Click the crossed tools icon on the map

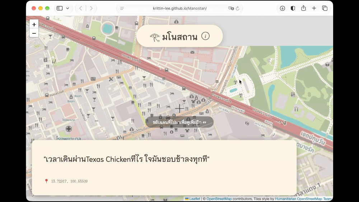[111, 79]
